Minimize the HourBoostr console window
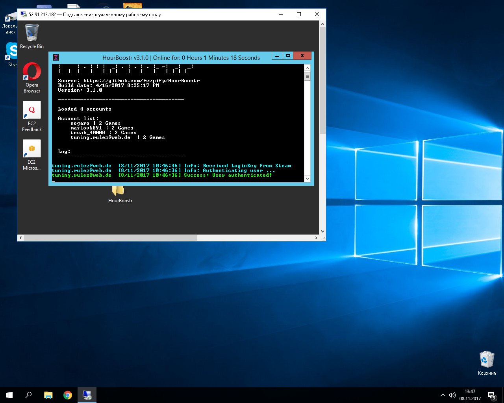The width and height of the screenshot is (504, 403). [277, 56]
